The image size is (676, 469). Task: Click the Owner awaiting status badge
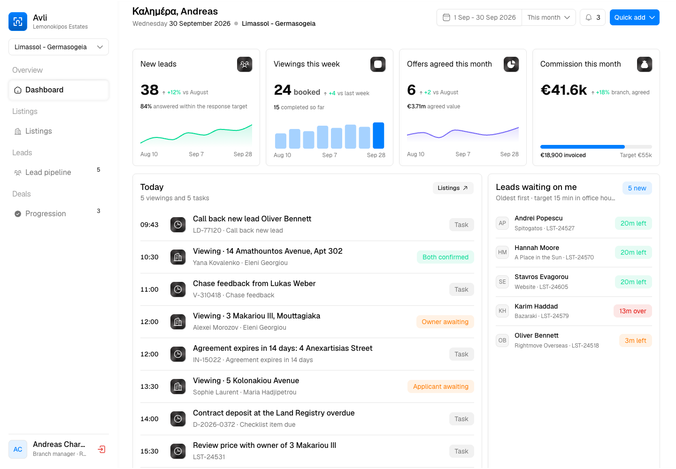tap(445, 322)
